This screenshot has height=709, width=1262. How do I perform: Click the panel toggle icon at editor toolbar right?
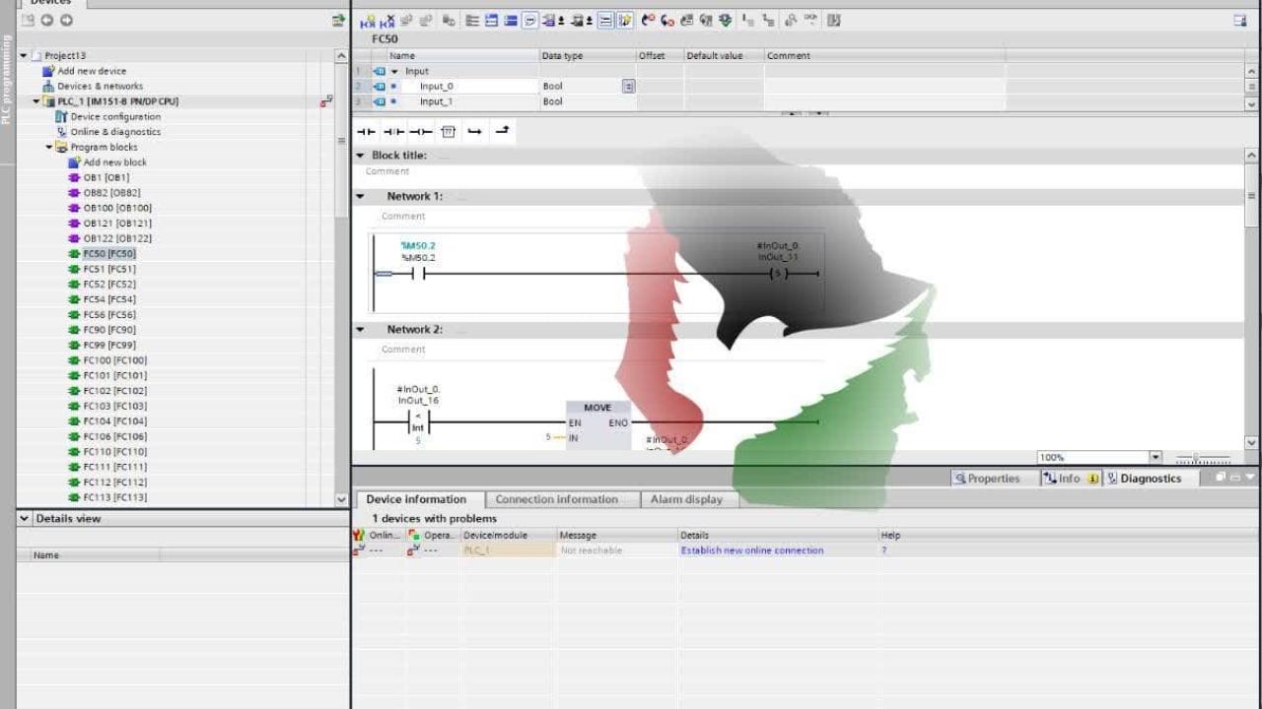(x=1240, y=20)
